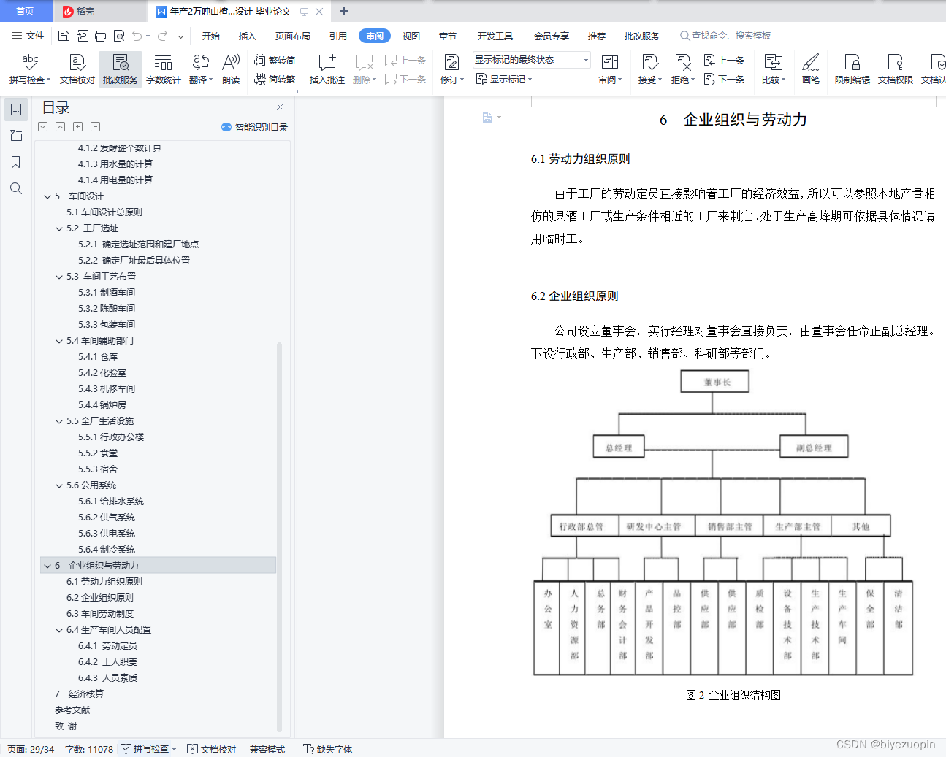Image resolution: width=946 pixels, height=757 pixels.
Task: Click the navigation pane vertical scrollbar
Action: click(x=279, y=537)
